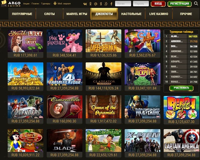Switch to the Слоты tab
This screenshot has height=160, width=200.
pyautogui.click(x=49, y=14)
